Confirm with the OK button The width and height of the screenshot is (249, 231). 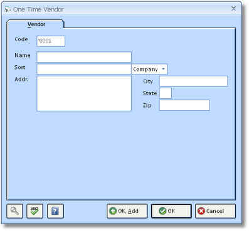[x=171, y=211]
